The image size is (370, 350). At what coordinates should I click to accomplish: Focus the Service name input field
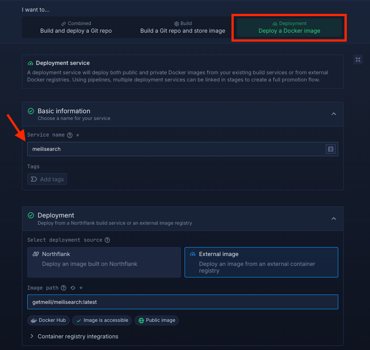[174, 149]
